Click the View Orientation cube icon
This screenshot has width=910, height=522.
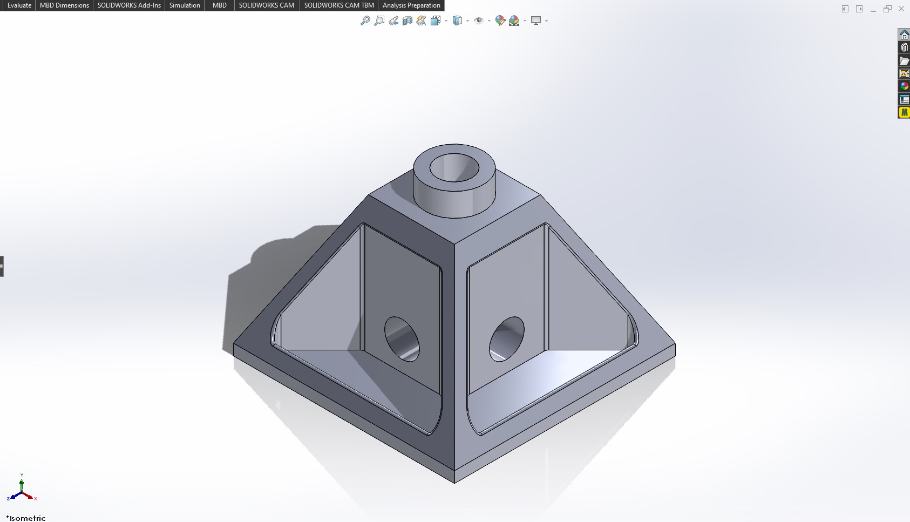pyautogui.click(x=436, y=21)
